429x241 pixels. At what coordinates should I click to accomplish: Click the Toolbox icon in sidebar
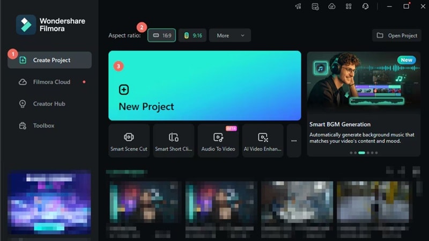(x=23, y=126)
